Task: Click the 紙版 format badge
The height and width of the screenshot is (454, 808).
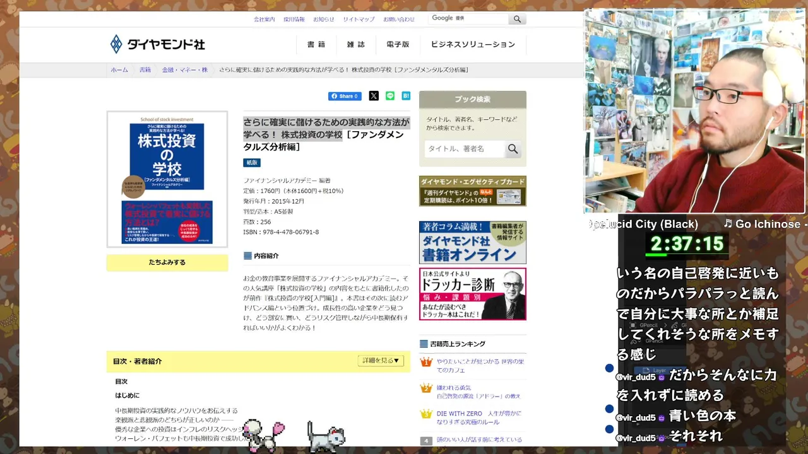Action: click(252, 163)
